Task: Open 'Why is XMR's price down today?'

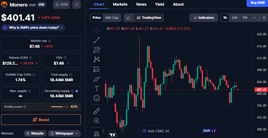Action: (x=33, y=27)
